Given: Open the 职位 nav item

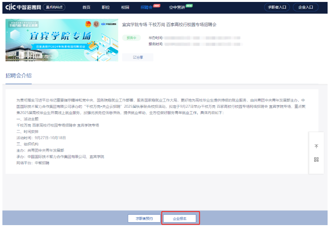Looking at the screenshot, I should (106, 7).
